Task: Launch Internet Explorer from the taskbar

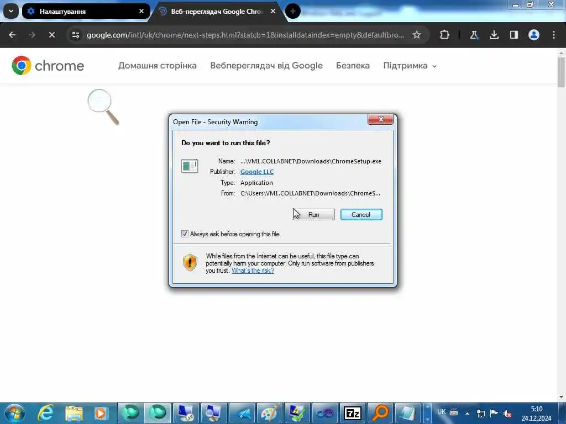Action: coord(46,413)
